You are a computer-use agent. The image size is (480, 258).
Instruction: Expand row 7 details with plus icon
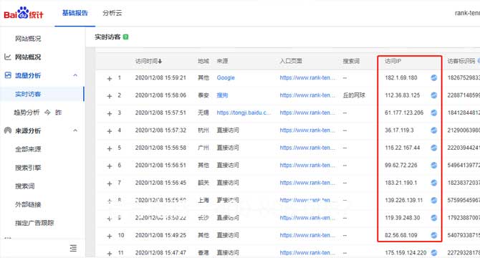(x=110, y=183)
